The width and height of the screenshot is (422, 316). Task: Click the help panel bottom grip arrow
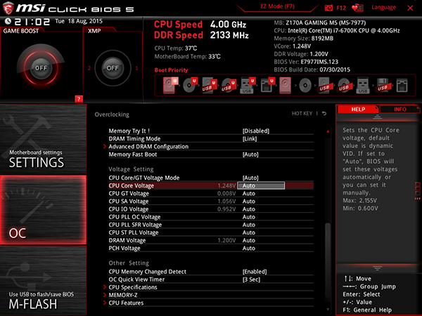click(x=377, y=268)
